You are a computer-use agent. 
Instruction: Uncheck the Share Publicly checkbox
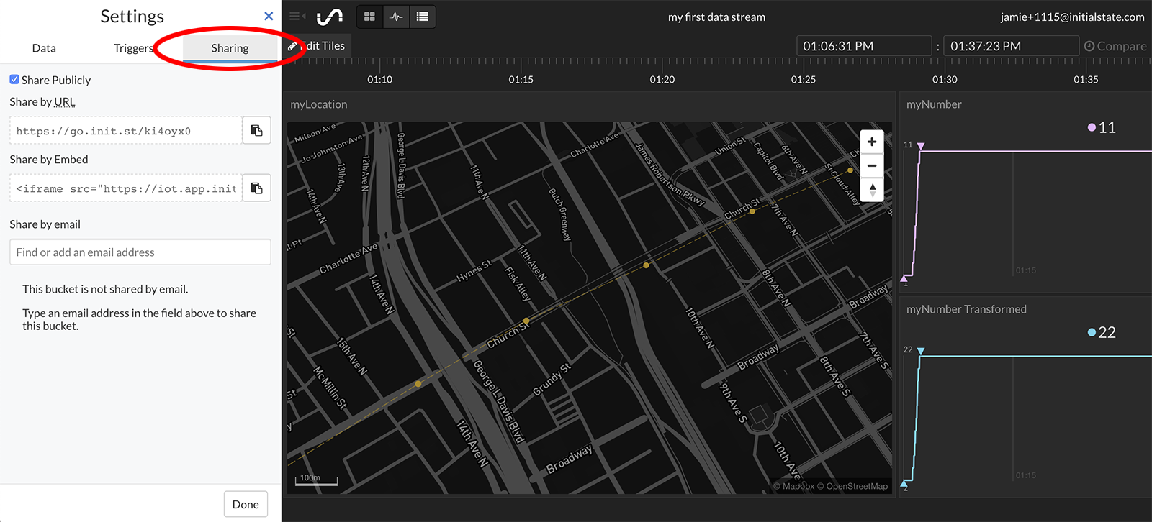tap(14, 80)
